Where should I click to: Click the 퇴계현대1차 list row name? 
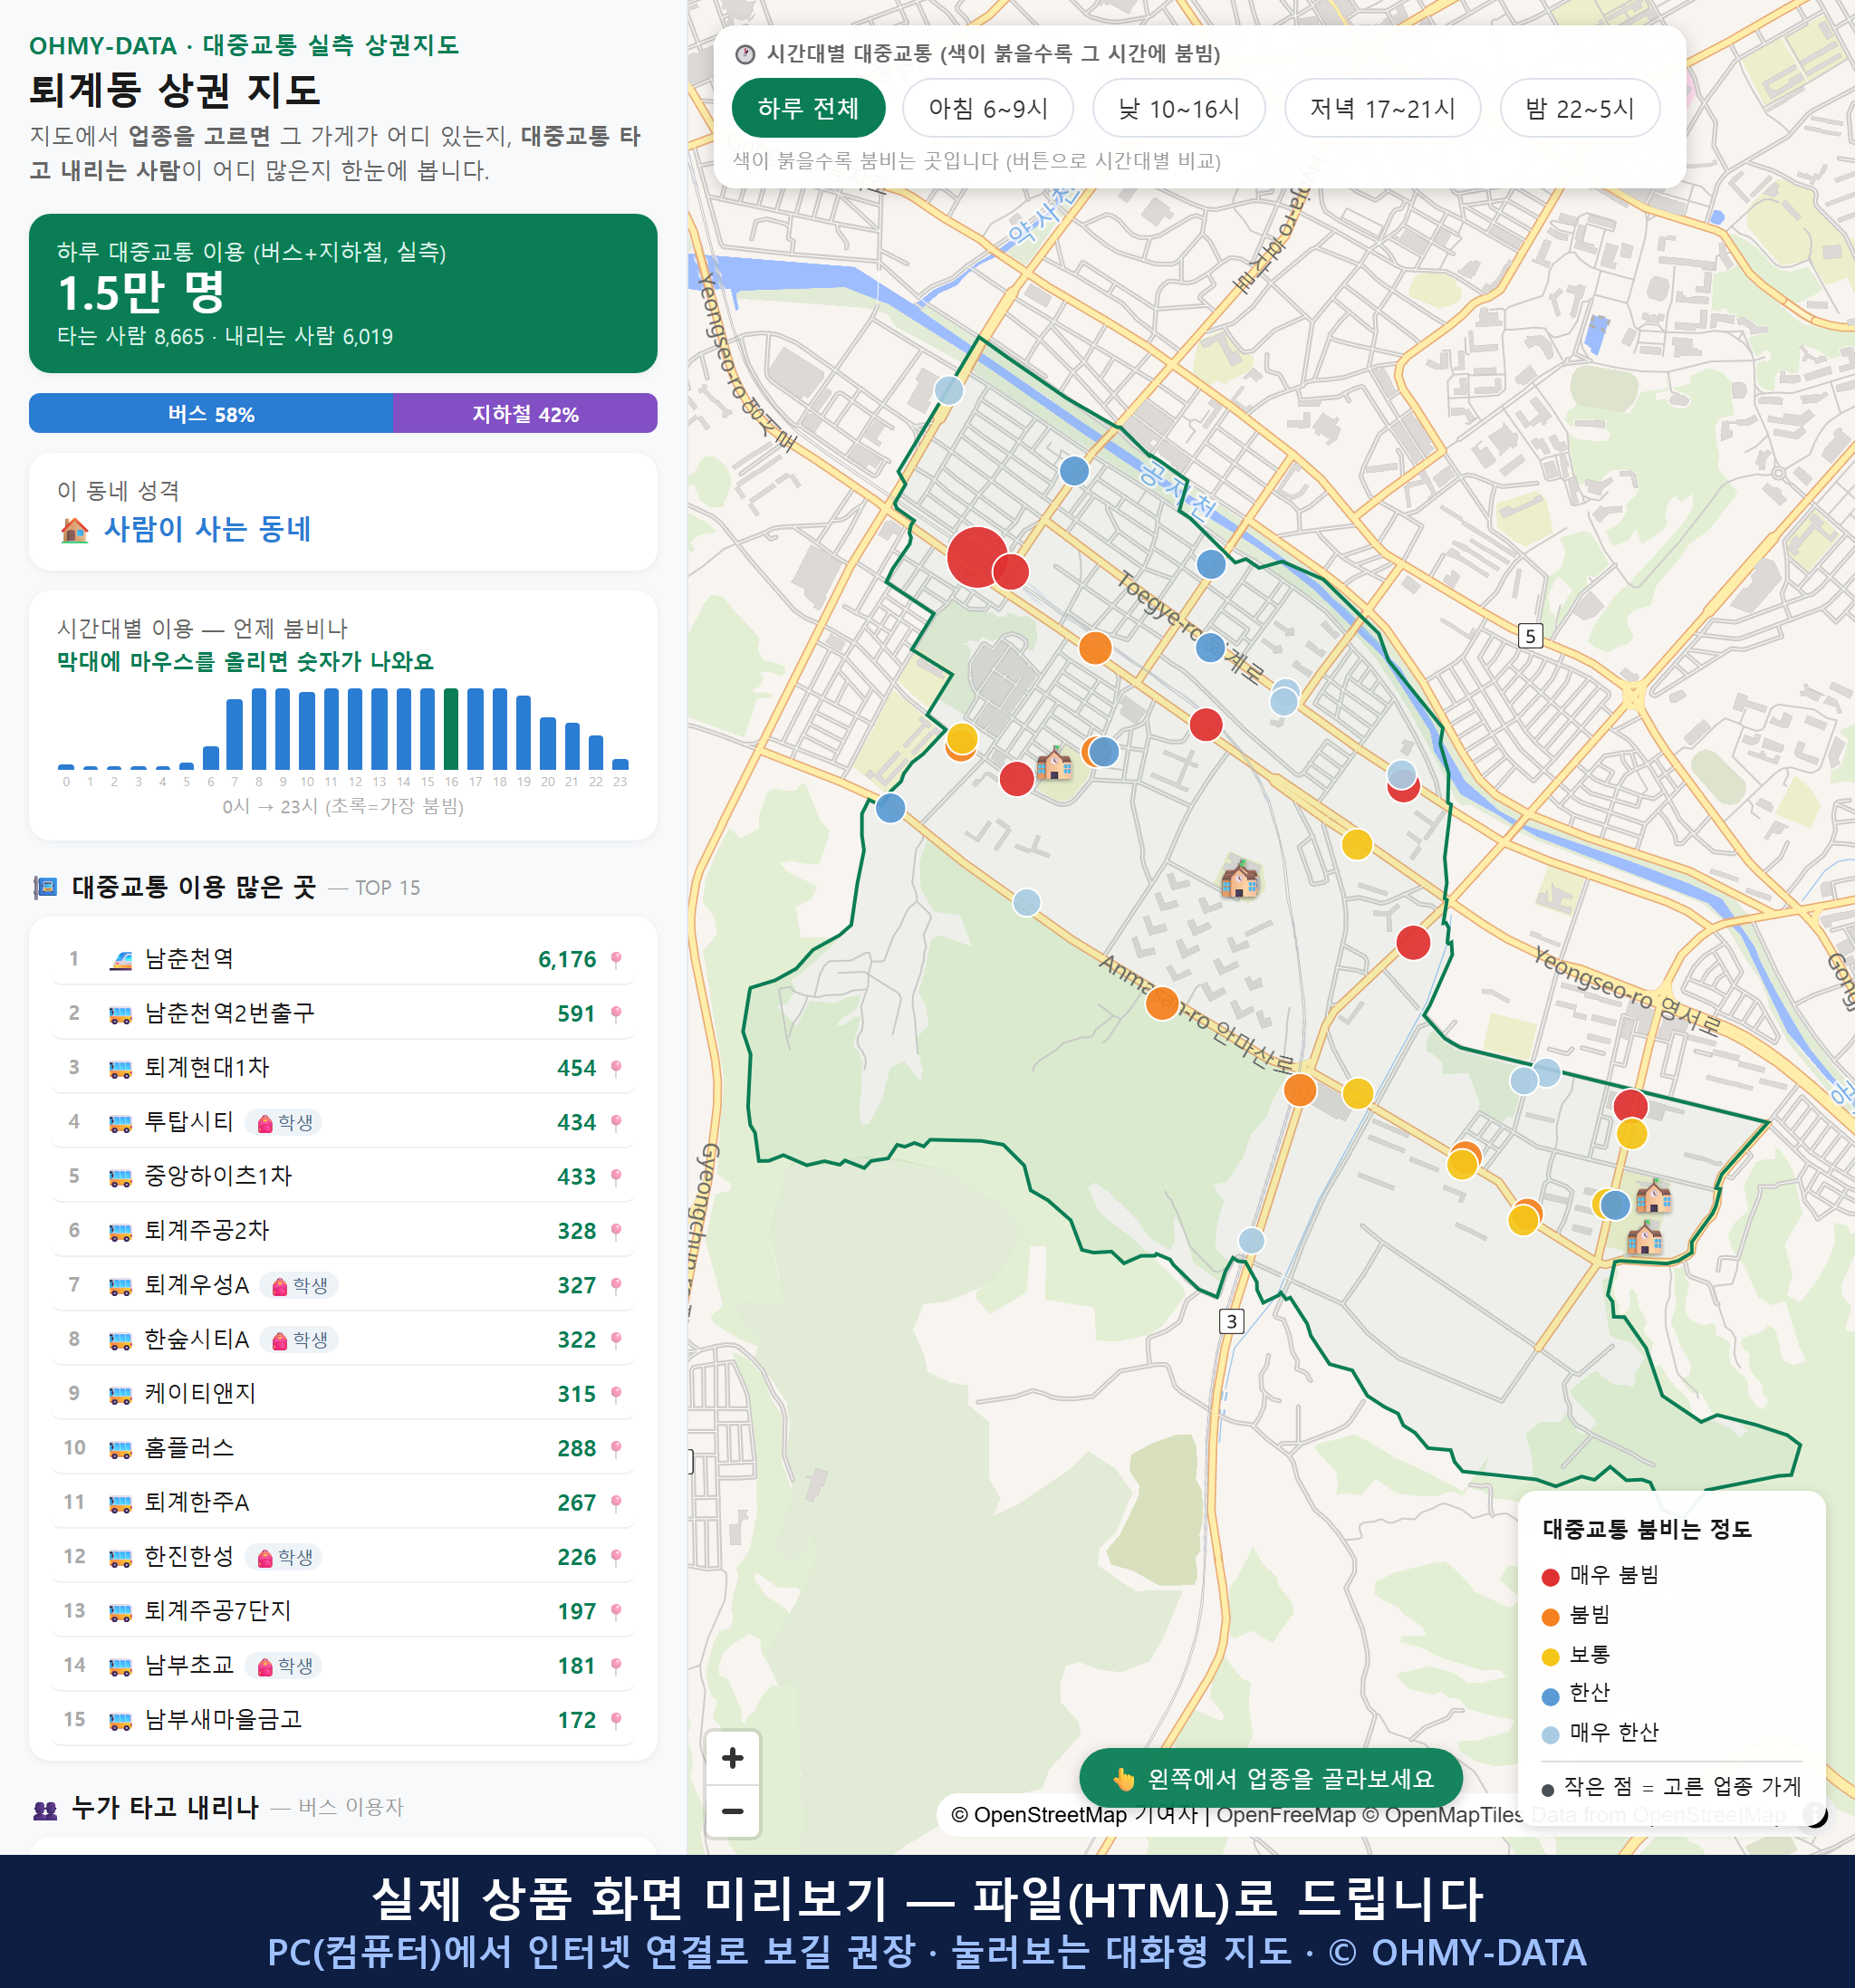(x=207, y=1068)
